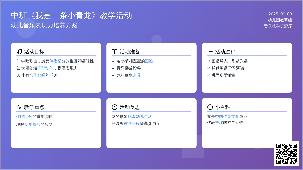Click the 活动准备 card heading
The height and width of the screenshot is (170, 303).
[130, 52]
